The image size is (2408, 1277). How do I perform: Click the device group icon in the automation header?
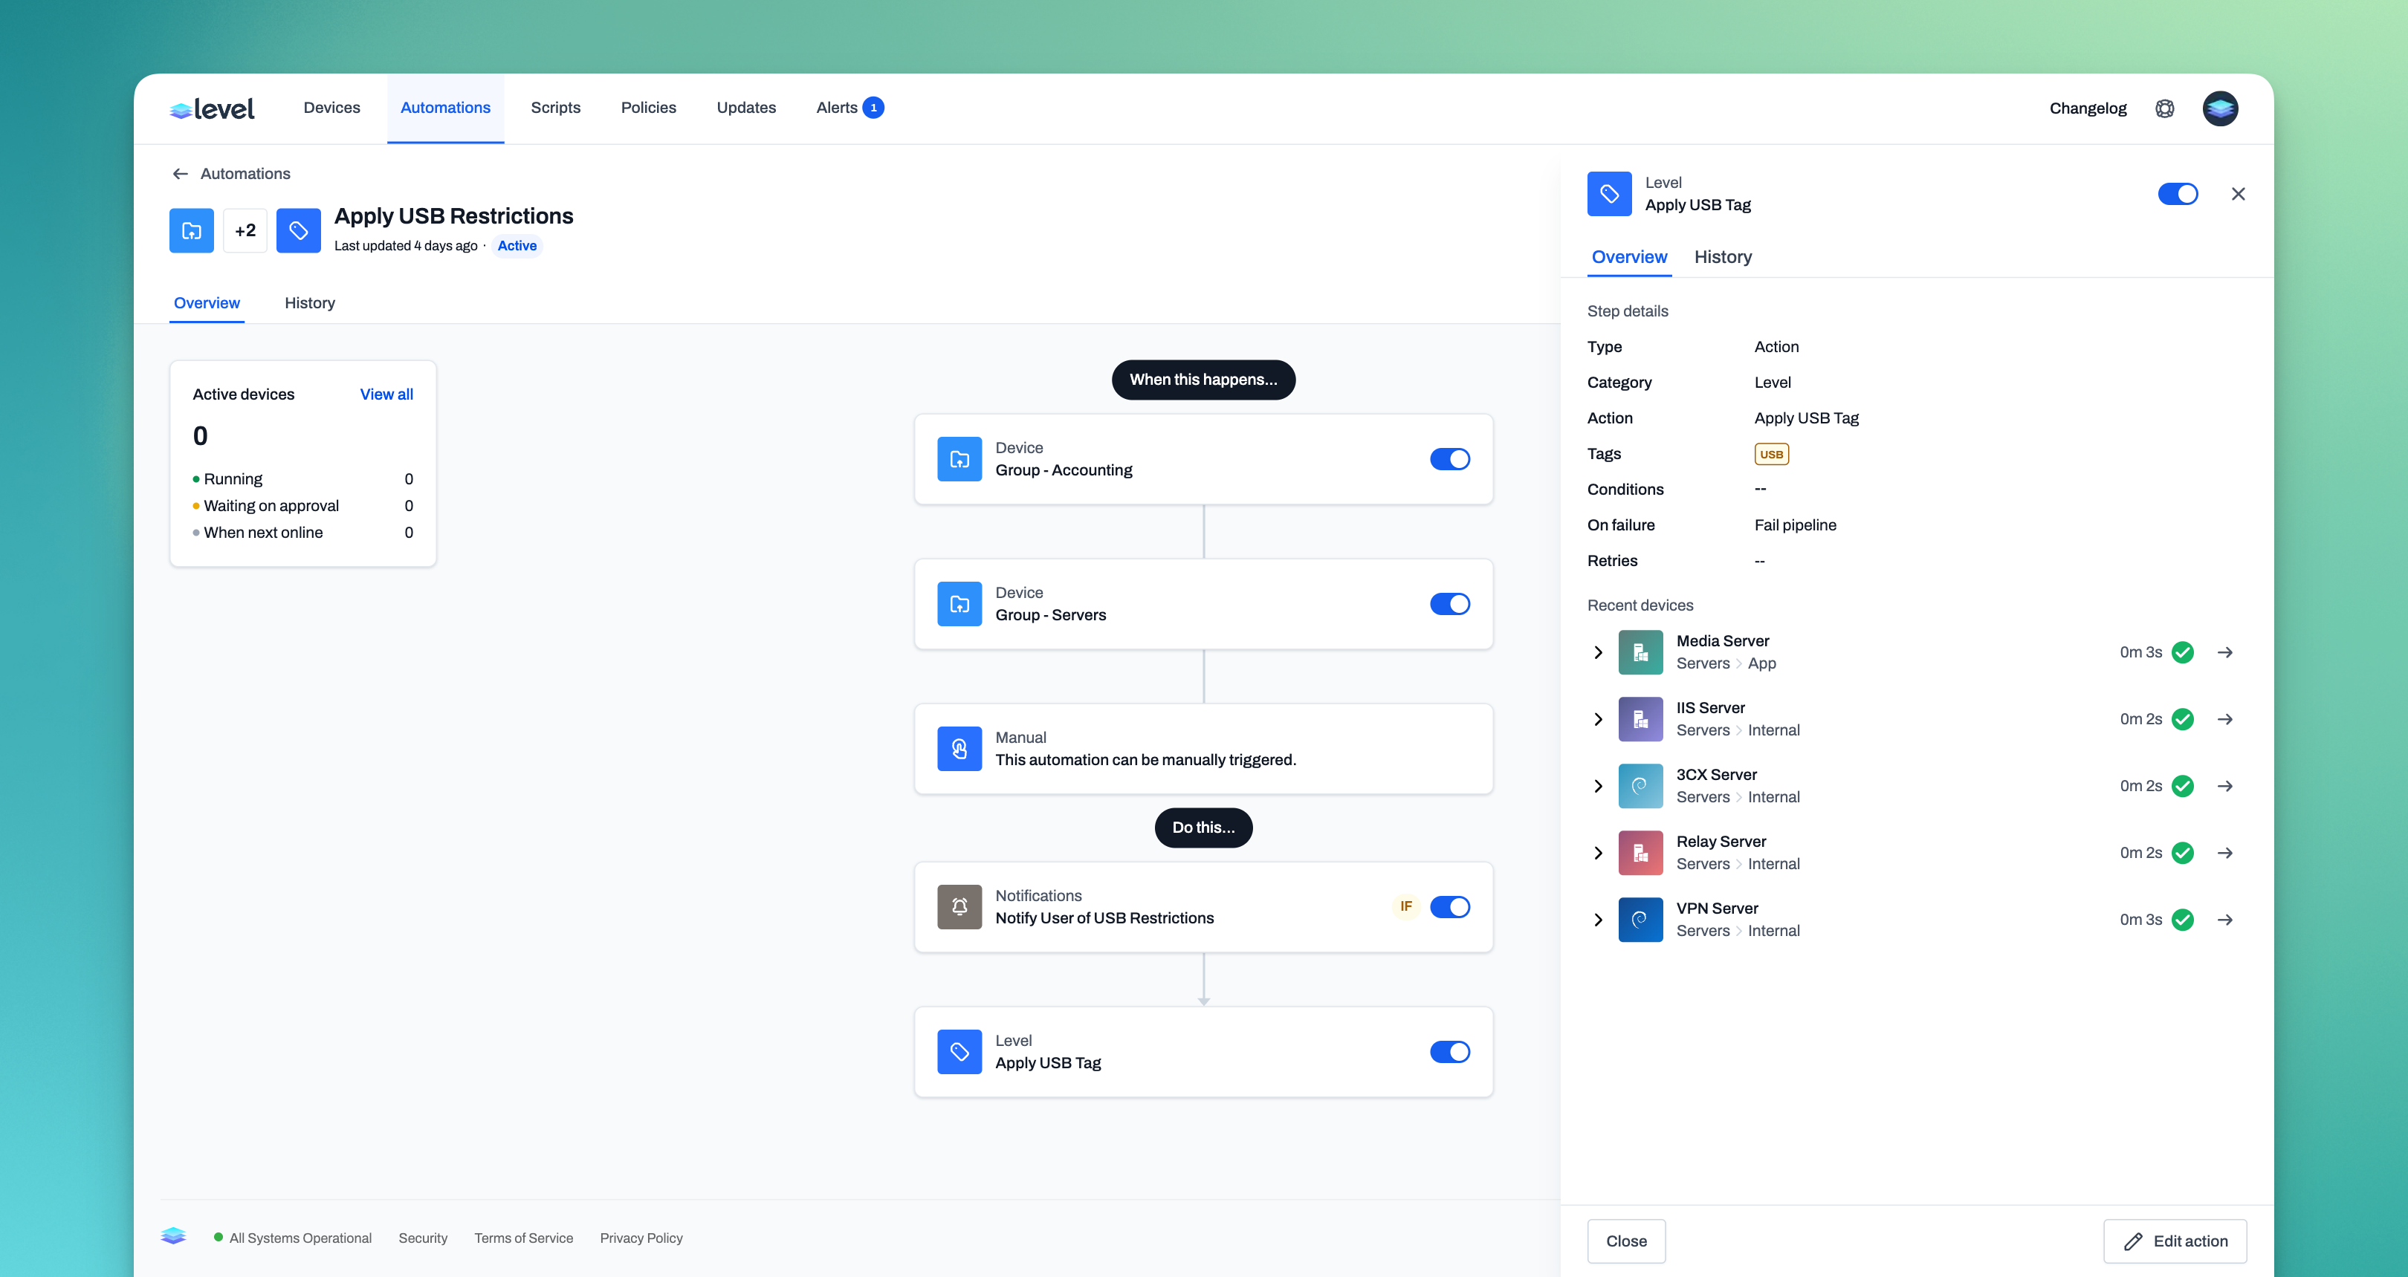tap(192, 231)
